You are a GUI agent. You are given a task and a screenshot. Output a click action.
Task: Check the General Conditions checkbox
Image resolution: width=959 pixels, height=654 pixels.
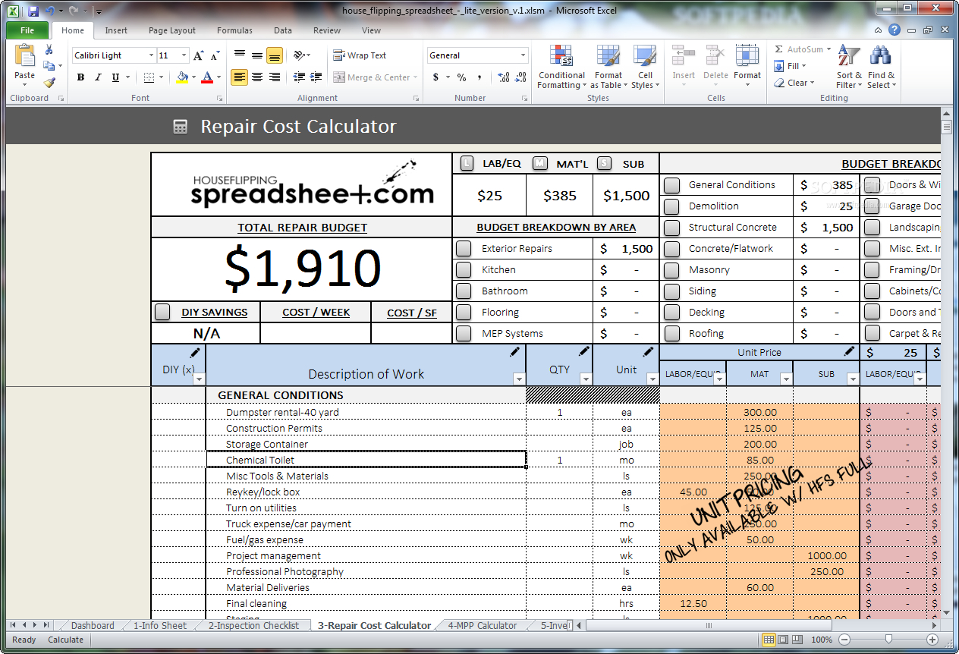pos(672,184)
